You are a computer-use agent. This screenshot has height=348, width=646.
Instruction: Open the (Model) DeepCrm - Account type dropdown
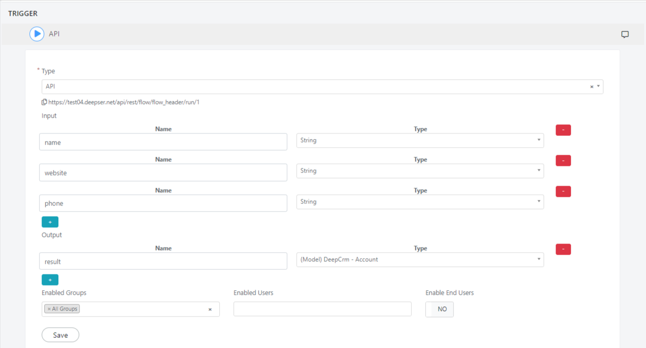click(420, 260)
